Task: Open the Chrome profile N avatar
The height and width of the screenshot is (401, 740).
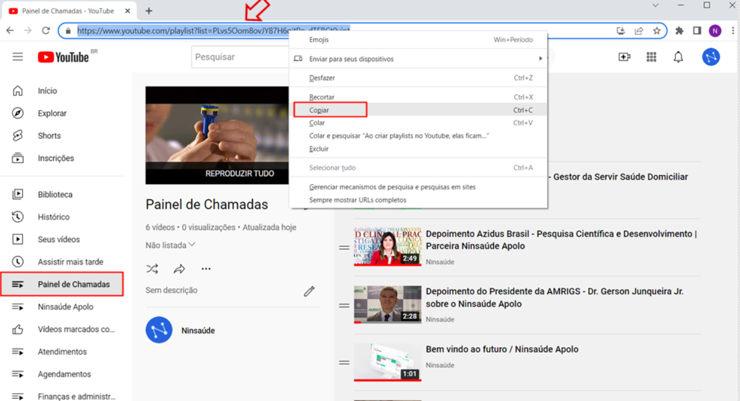Action: tap(715, 31)
